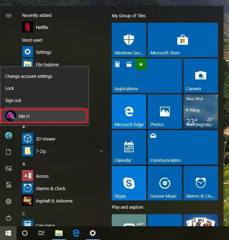Click Sign out in account menu

(x=13, y=100)
